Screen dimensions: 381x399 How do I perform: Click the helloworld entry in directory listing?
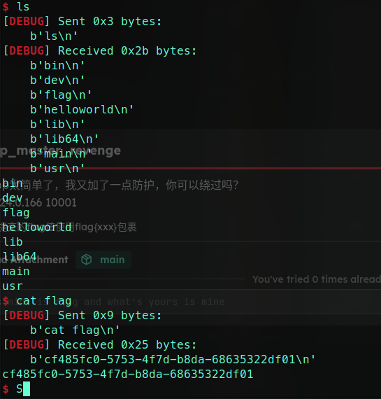coord(37,227)
